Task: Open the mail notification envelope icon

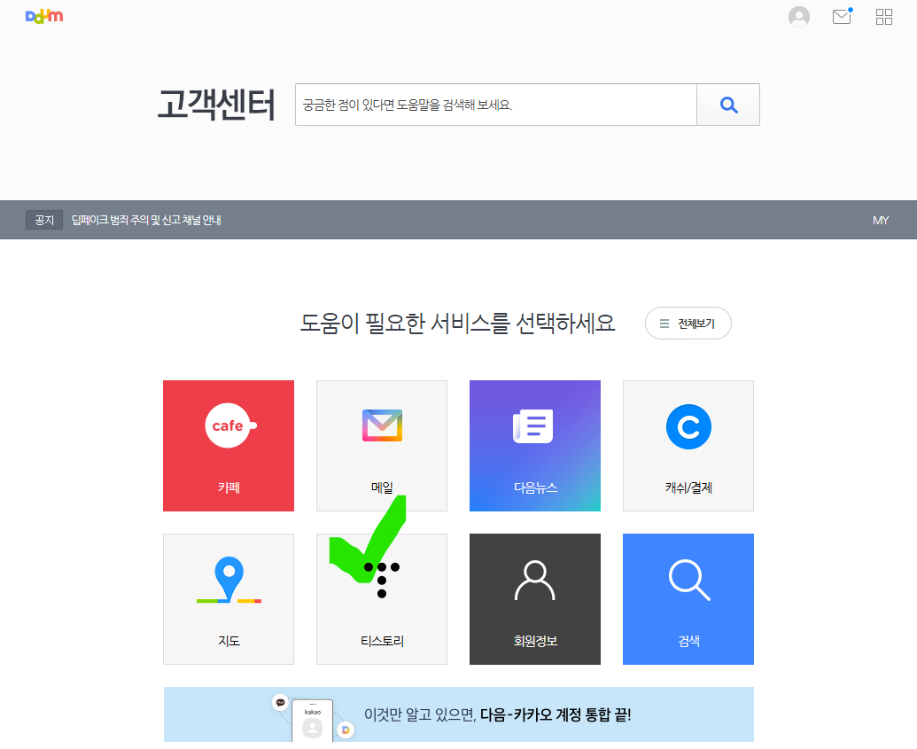Action: pyautogui.click(x=841, y=16)
